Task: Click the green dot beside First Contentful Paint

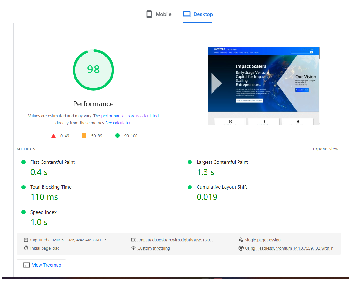Action: click(x=23, y=162)
